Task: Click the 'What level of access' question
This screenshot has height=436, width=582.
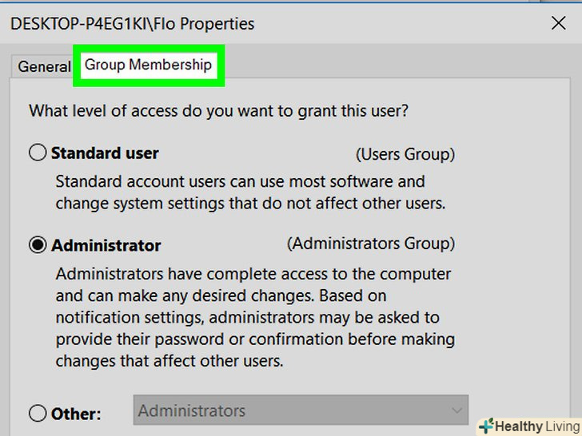Action: [218, 111]
